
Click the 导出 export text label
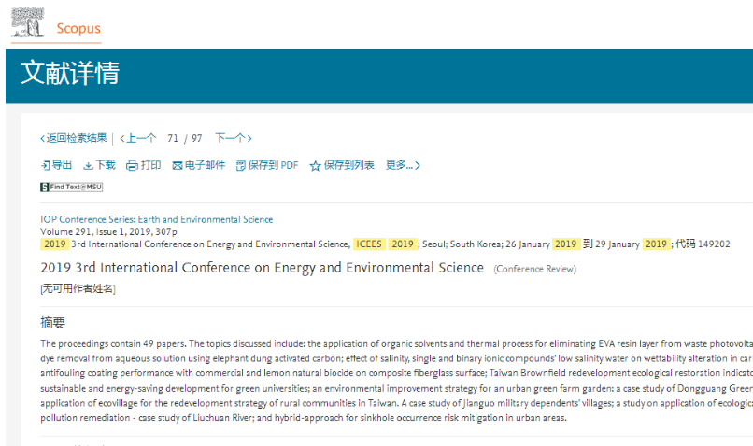62,165
